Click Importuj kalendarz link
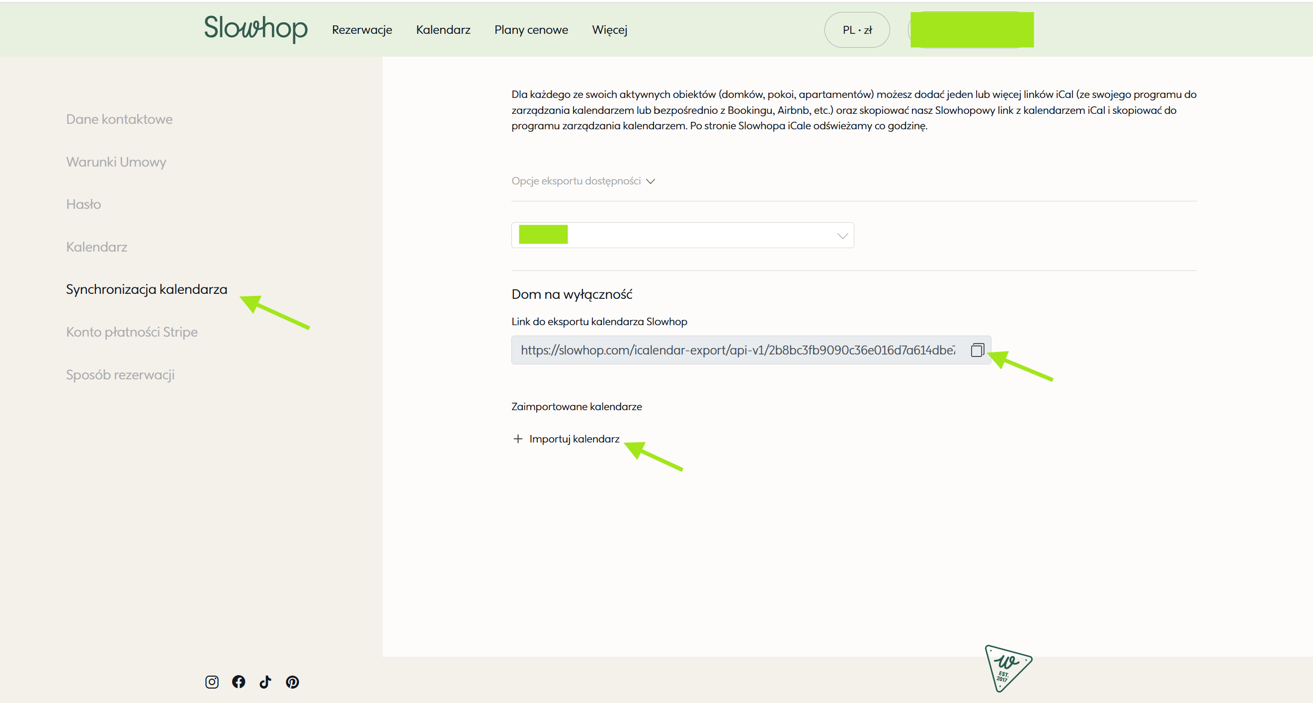Screen dimensions: 1313x703 pos(574,439)
